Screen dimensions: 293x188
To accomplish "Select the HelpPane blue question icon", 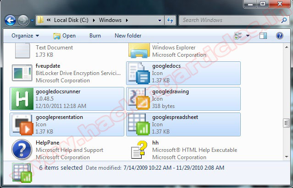I will [22, 150].
